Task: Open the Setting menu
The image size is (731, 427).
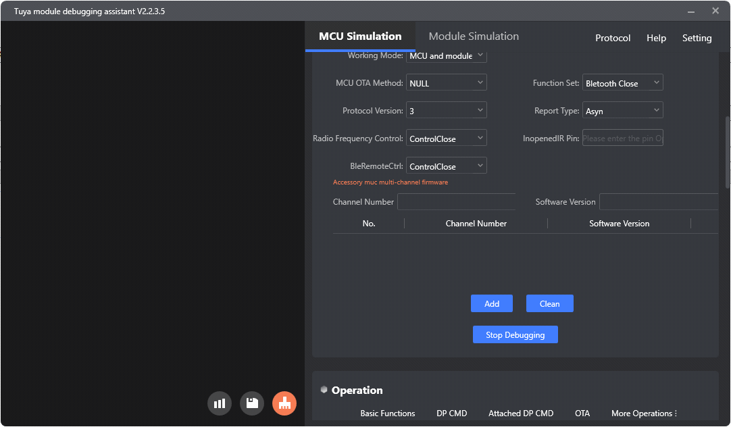Action: coord(697,38)
